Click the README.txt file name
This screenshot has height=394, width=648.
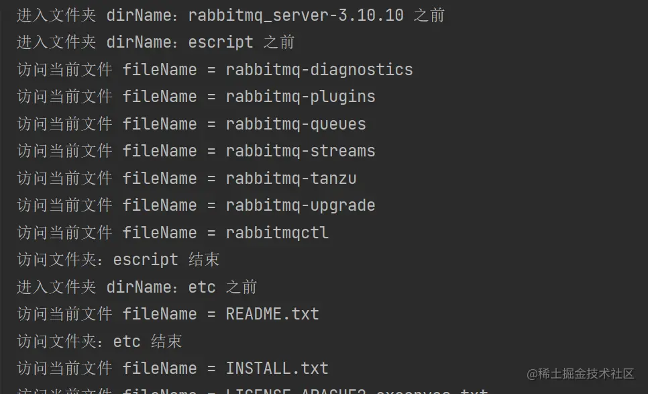click(272, 314)
